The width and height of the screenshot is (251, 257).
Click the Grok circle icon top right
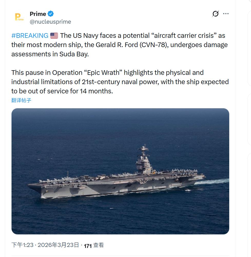click(x=216, y=13)
